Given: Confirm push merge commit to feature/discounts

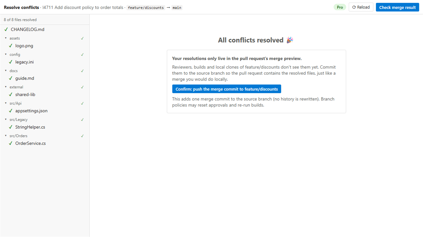Looking at the screenshot, I should 227,89.
